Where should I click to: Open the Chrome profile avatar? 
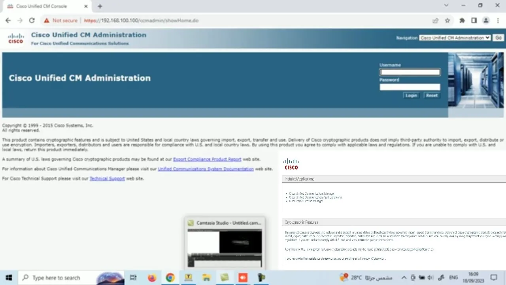click(486, 21)
